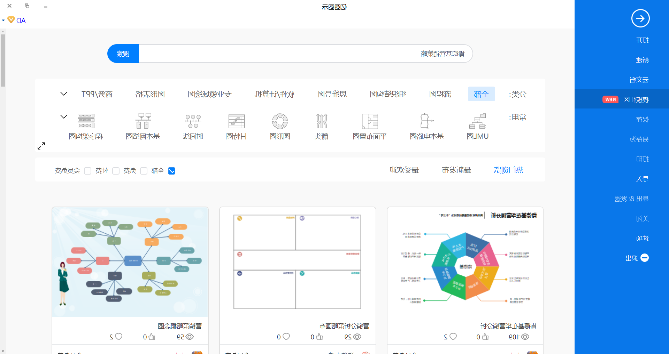Click the search field containing 肯德基营销策略
Screen dimensions: 669x354
[x=306, y=54]
